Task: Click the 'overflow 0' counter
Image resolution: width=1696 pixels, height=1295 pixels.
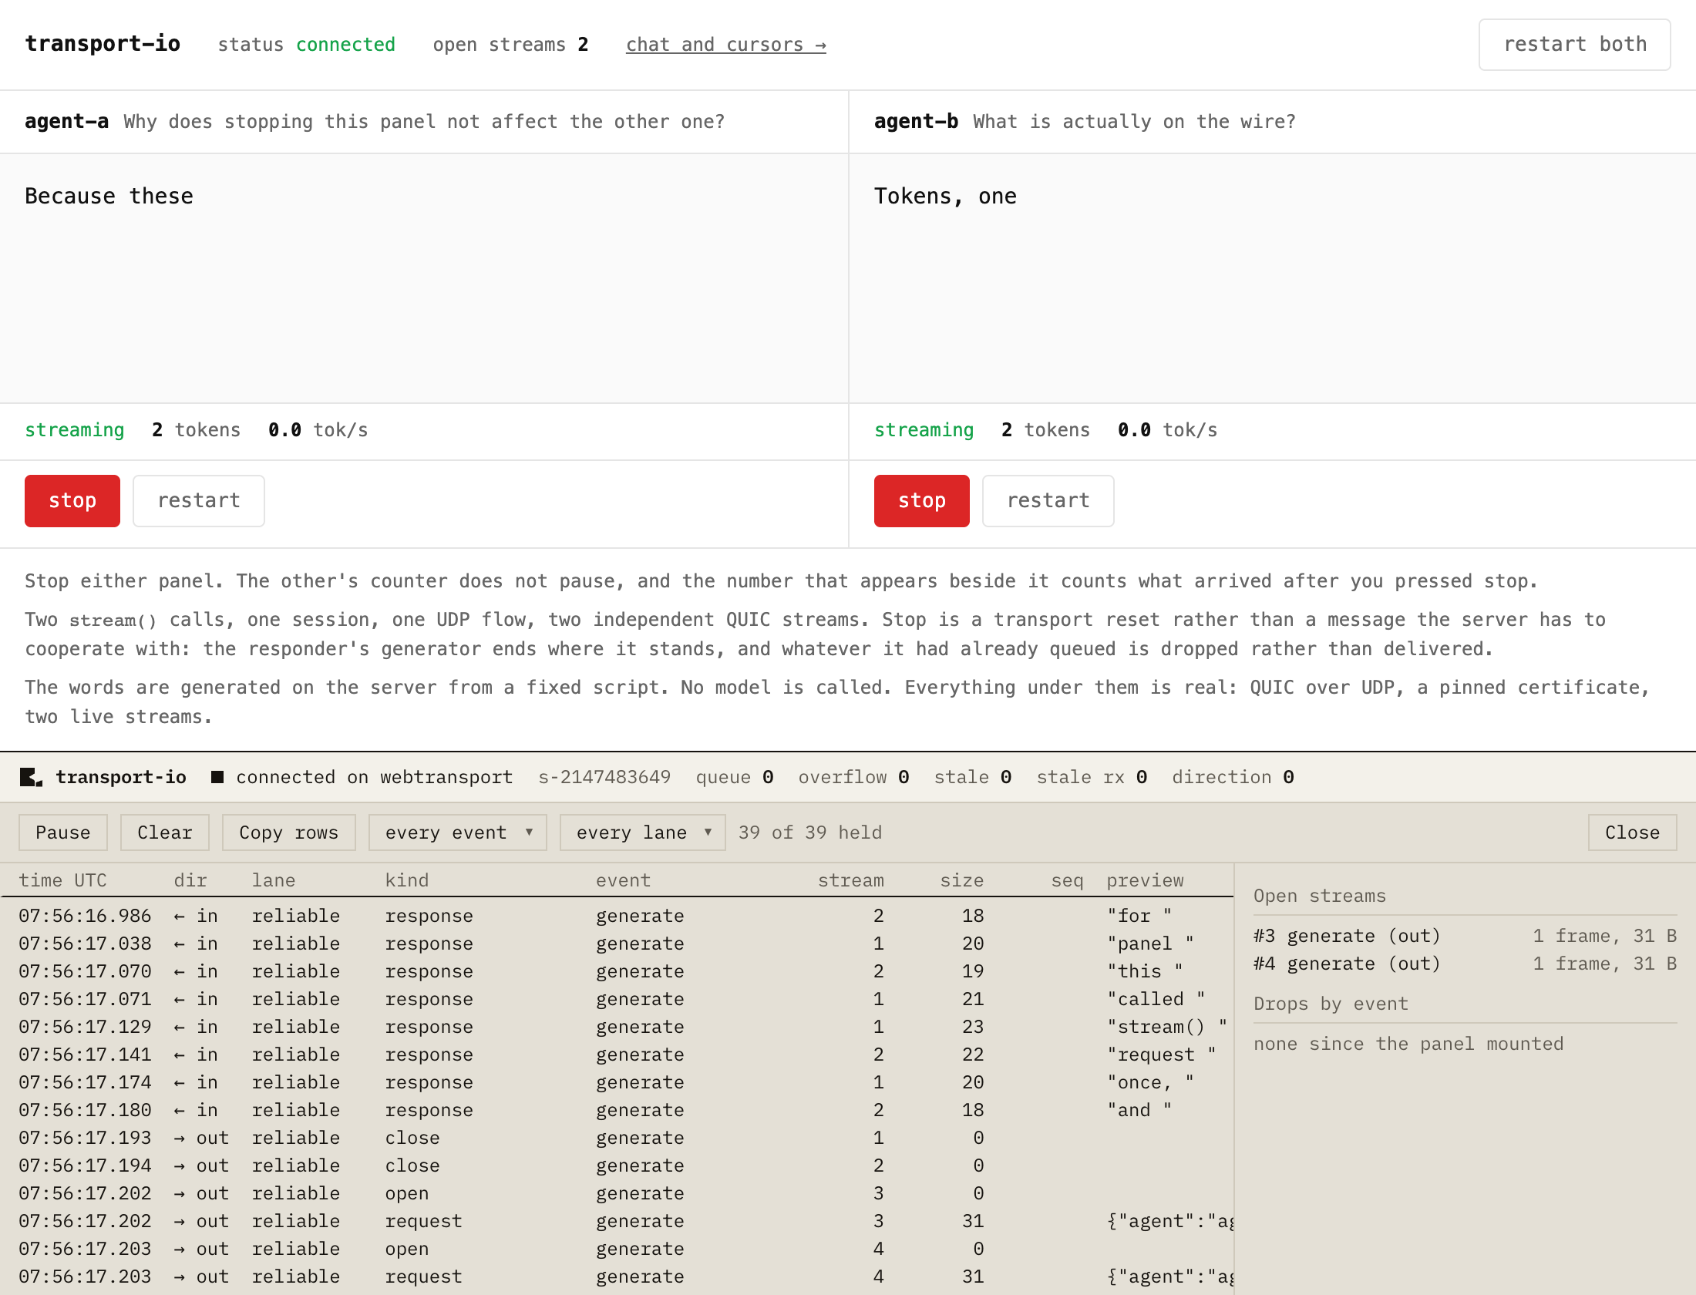Action: tap(854, 777)
